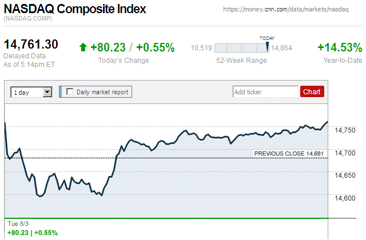
Task: Click the 52-week high value 14,864
Action: tap(281, 48)
